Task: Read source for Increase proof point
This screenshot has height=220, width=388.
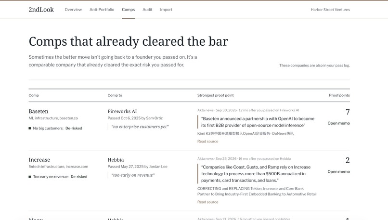Action: pyautogui.click(x=207, y=202)
